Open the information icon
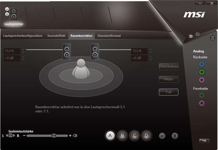 [198, 34]
